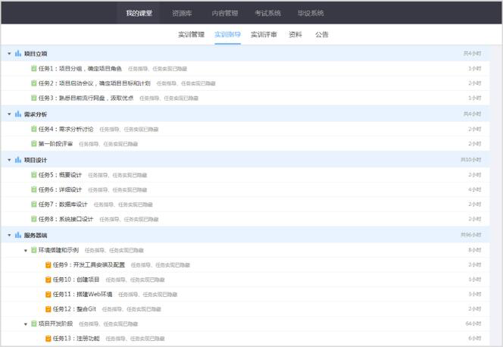The image size is (503, 347).
Task: Open task 任务5：概要设计
Action: (60, 175)
